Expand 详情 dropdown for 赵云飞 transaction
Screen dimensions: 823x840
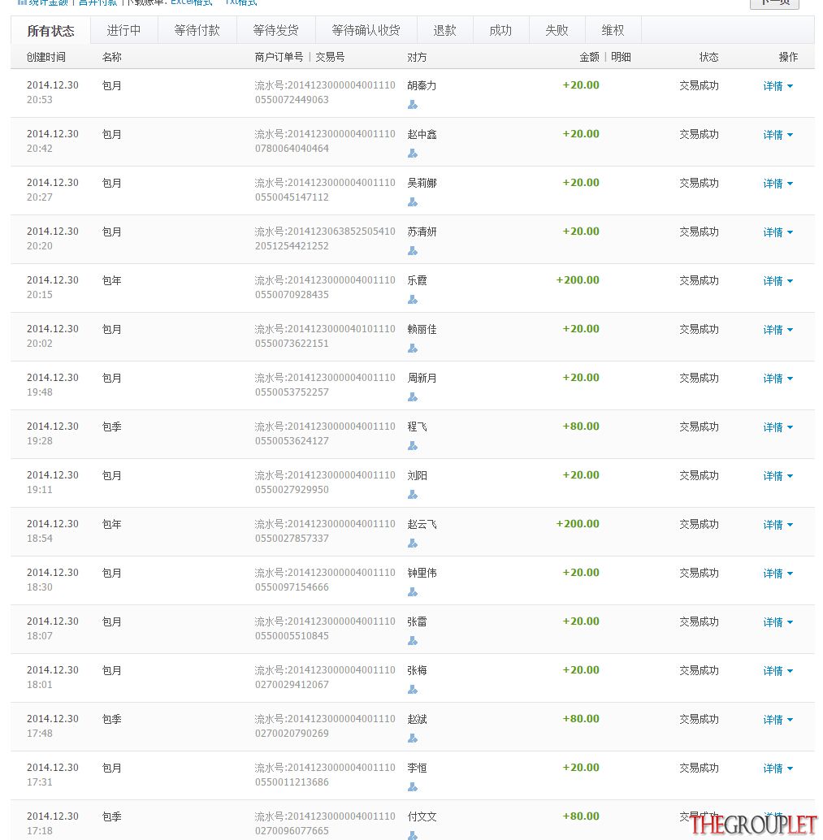click(778, 525)
